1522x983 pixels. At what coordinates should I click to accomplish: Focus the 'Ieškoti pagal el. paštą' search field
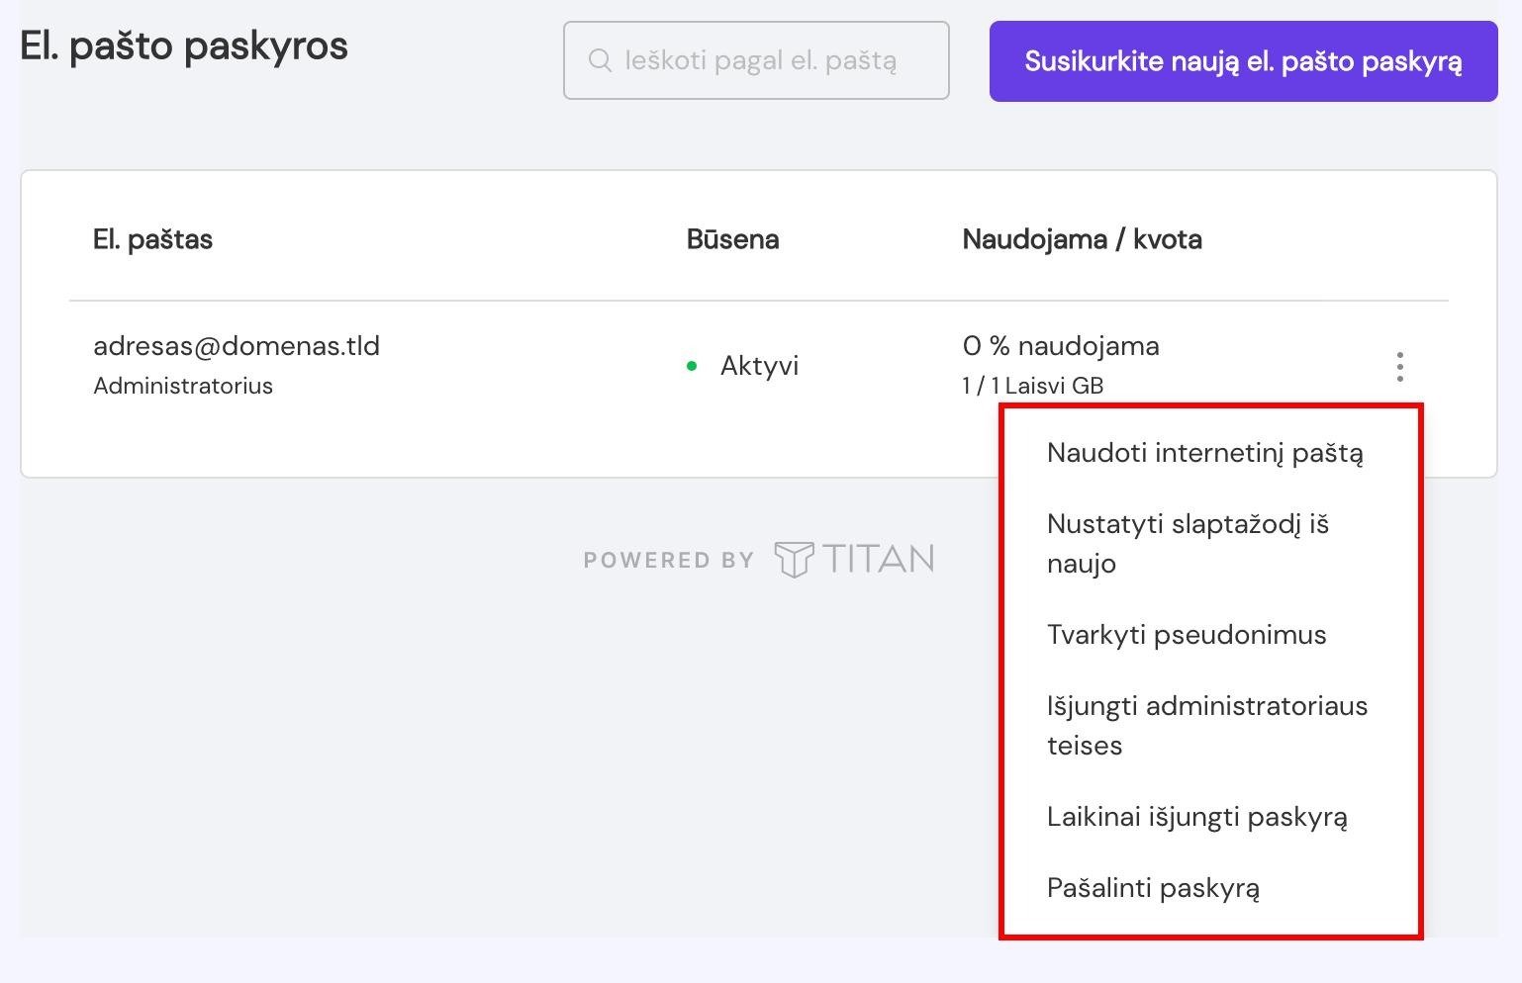772,60
